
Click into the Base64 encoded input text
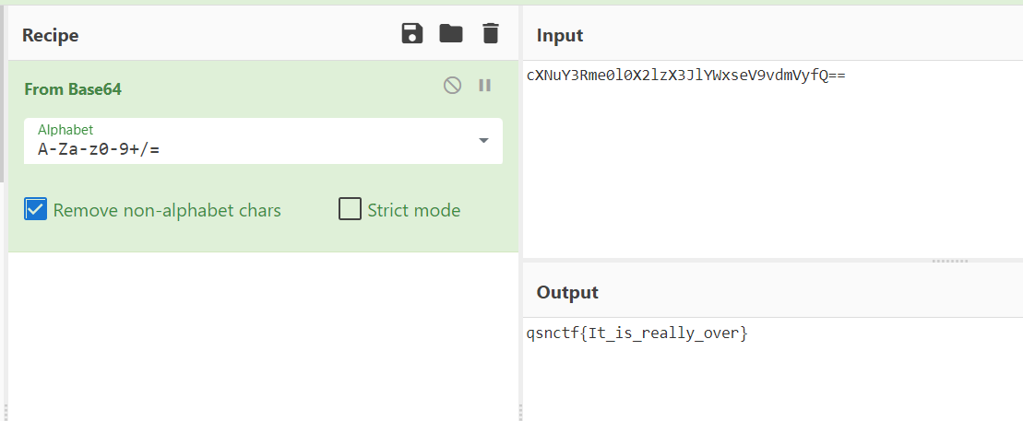(x=685, y=76)
